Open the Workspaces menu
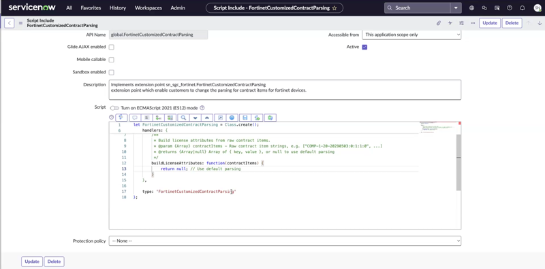 click(x=149, y=8)
